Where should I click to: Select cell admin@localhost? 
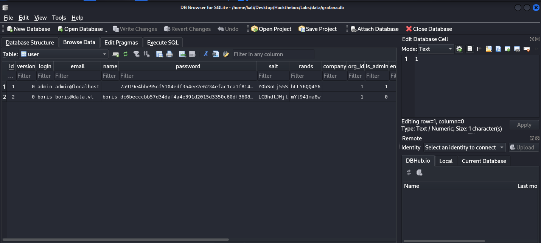[x=77, y=87]
